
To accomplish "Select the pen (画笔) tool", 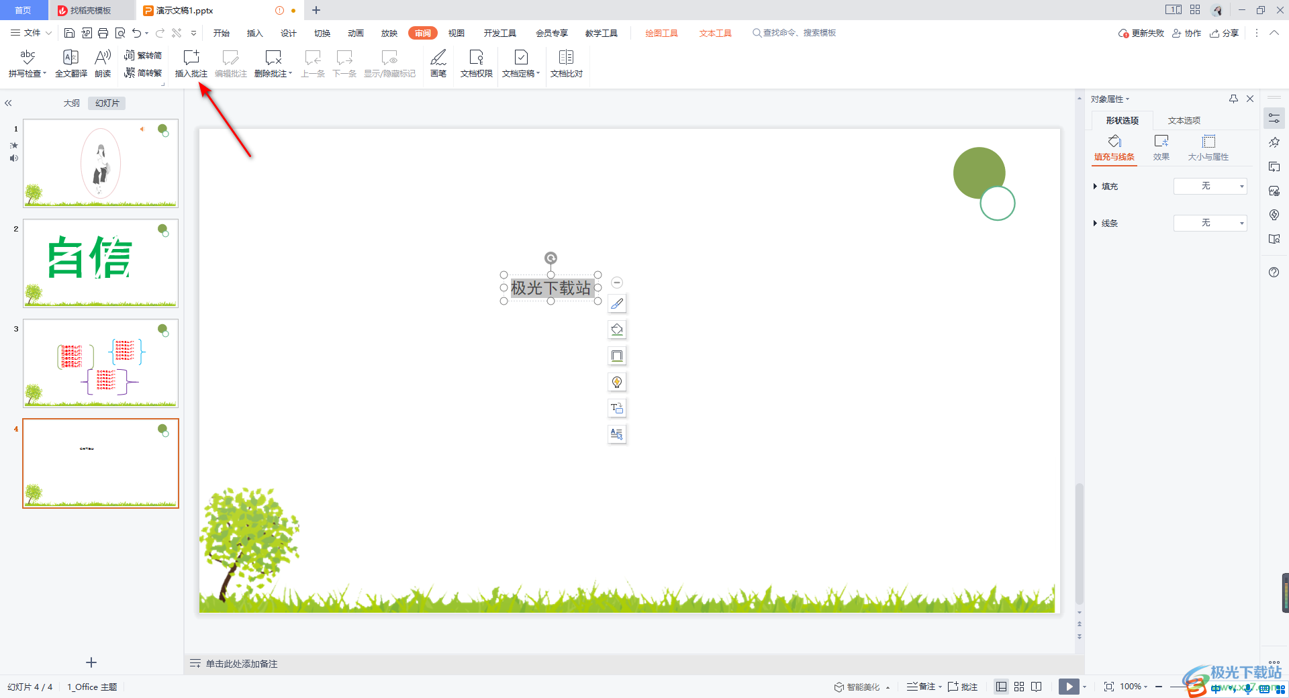I will click(x=438, y=64).
